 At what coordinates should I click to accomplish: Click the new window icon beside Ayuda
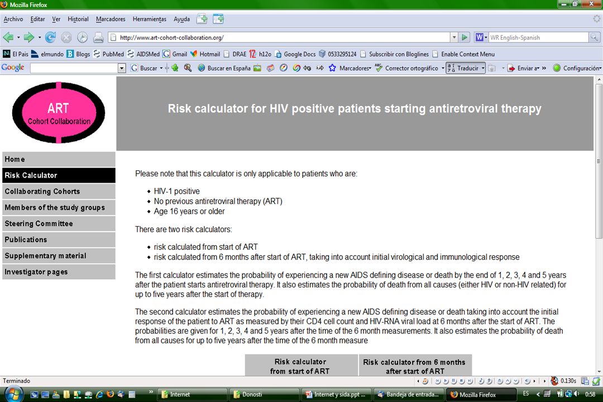(218, 19)
